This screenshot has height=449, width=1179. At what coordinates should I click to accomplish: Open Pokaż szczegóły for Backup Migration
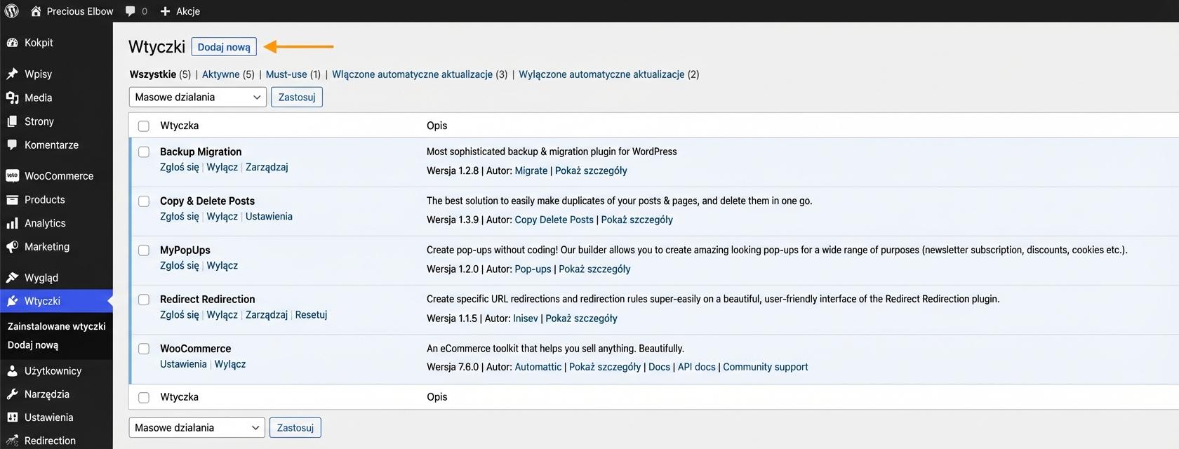pos(591,170)
